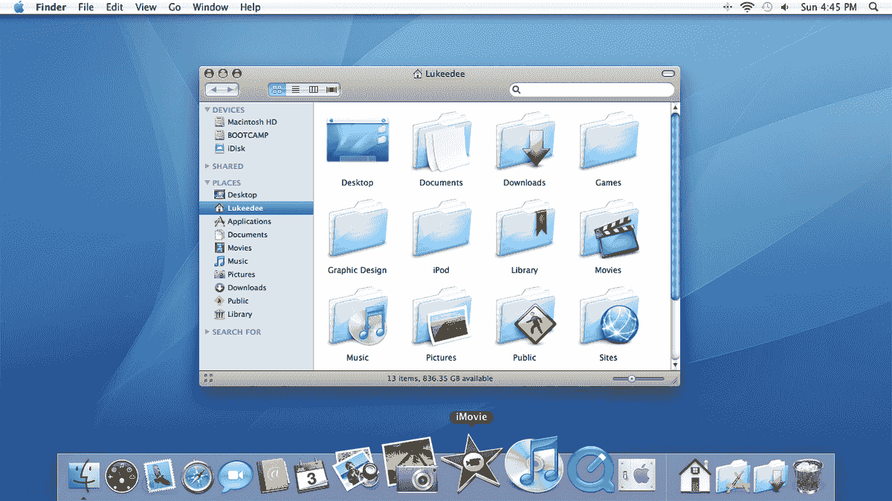Launch Safari compass icon in Dock
The height and width of the screenshot is (501, 892).
click(198, 476)
